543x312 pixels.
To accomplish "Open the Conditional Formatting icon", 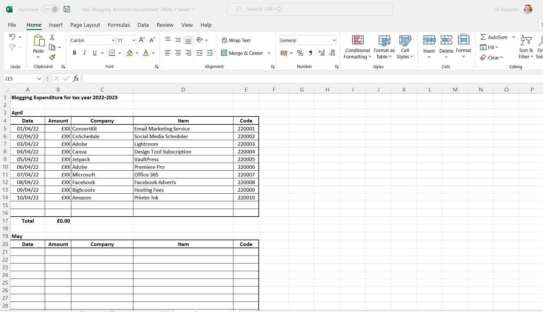I will (358, 40).
